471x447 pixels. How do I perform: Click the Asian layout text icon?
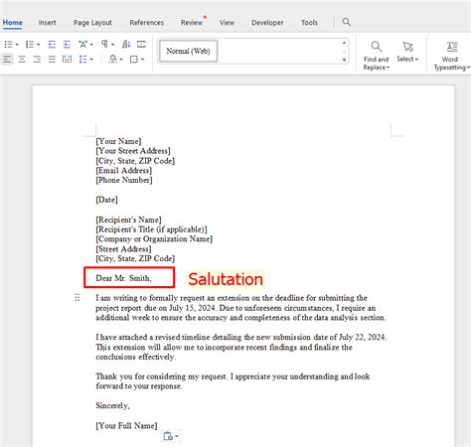82,44
